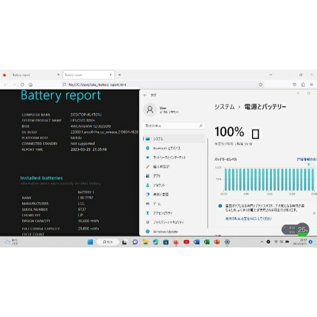Screen dimensions: 317x317
Task: Click the volume icon in the system tray
Action: [x=281, y=242]
